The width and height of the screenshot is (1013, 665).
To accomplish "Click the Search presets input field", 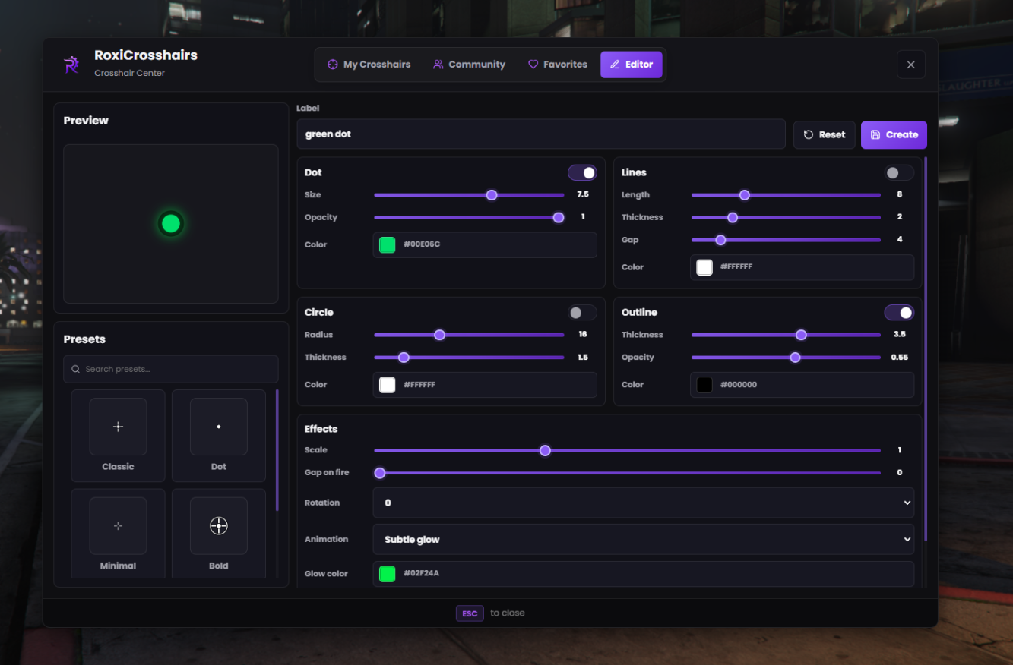I will (171, 369).
